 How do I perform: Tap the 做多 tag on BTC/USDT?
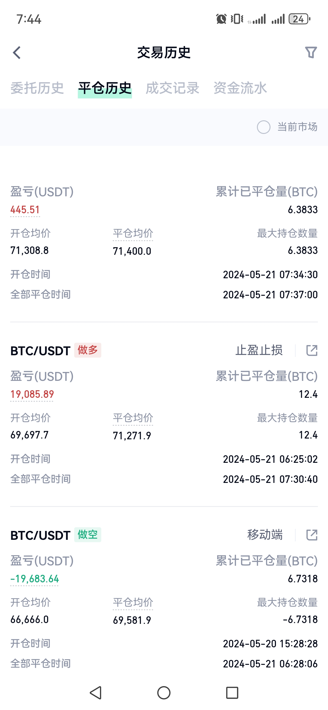[88, 350]
